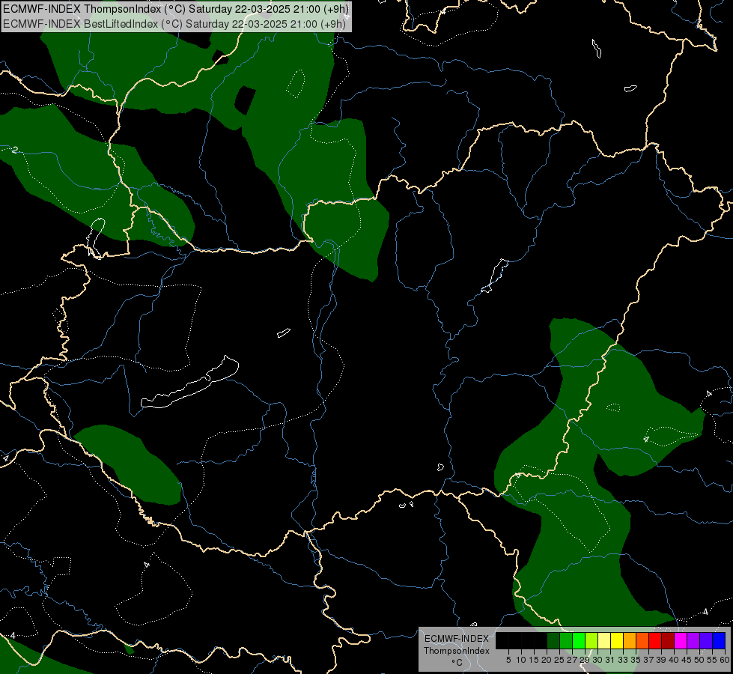Pick the dark green 20–25 legend swatch
This screenshot has width=733, height=674.
[553, 640]
